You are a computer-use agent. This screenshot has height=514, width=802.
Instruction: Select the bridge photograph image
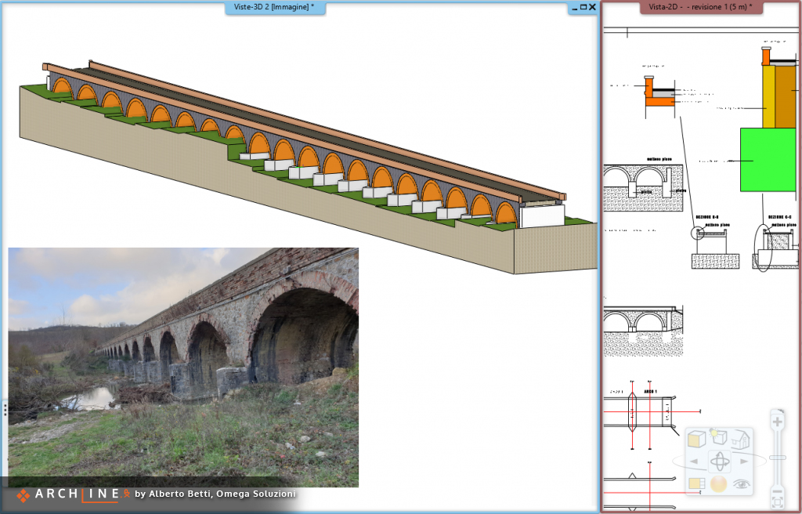pos(183,367)
